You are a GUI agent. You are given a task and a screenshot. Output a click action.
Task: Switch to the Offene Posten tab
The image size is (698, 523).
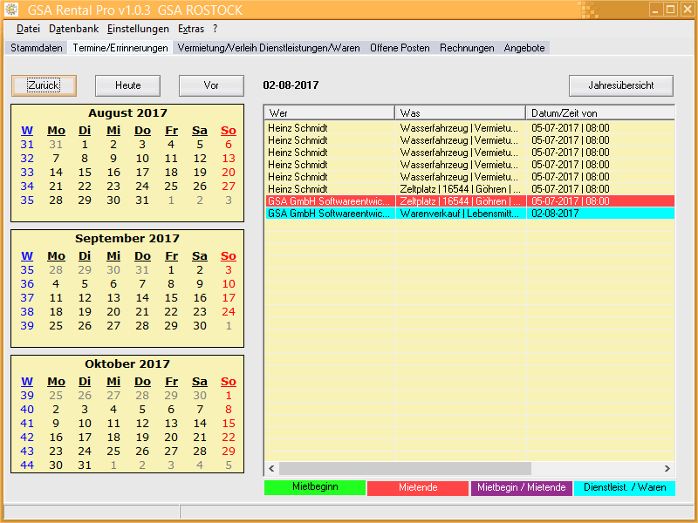tap(400, 48)
